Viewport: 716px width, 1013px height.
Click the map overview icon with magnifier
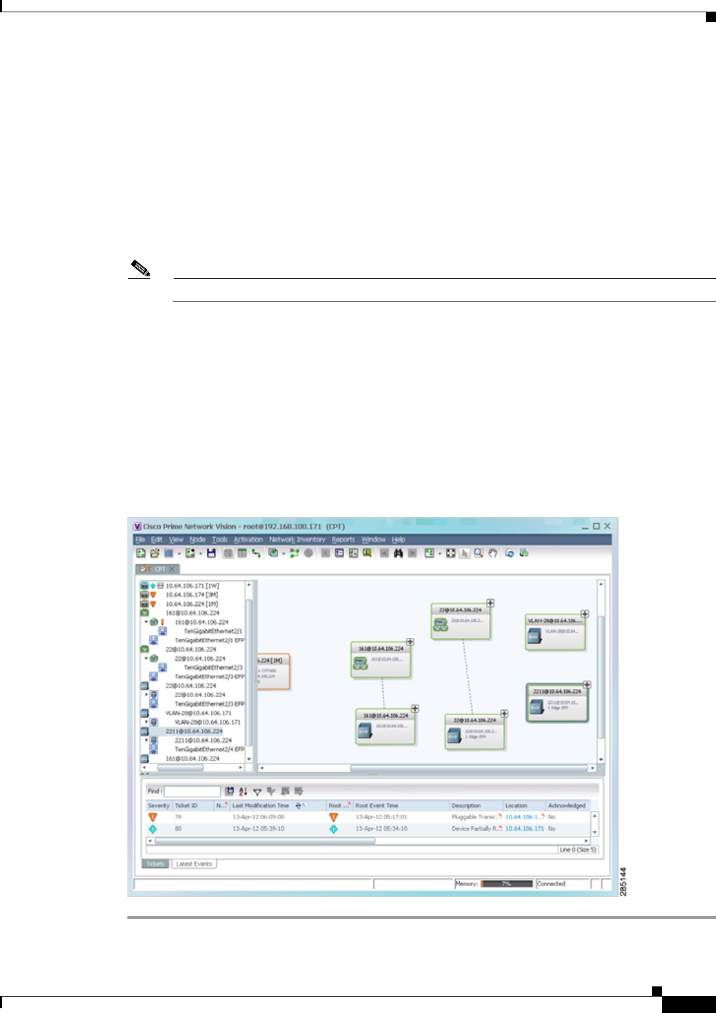pos(367,553)
